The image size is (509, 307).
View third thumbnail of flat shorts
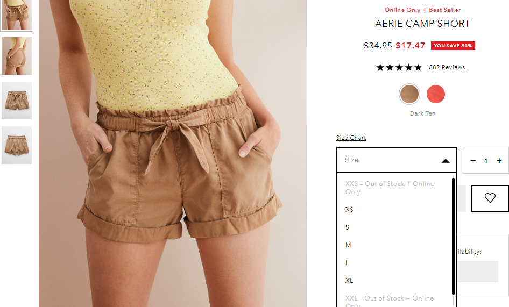tap(17, 101)
